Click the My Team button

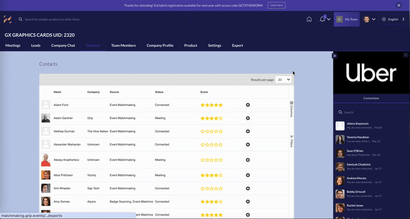(x=346, y=19)
